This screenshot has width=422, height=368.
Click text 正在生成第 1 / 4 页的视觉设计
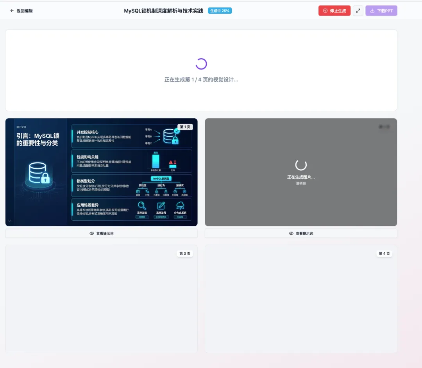pyautogui.click(x=201, y=80)
